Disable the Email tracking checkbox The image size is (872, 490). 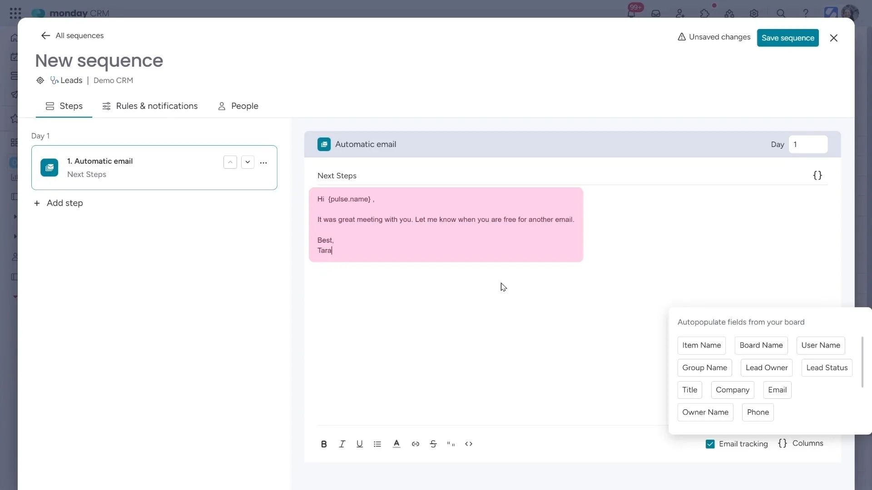[x=710, y=444]
